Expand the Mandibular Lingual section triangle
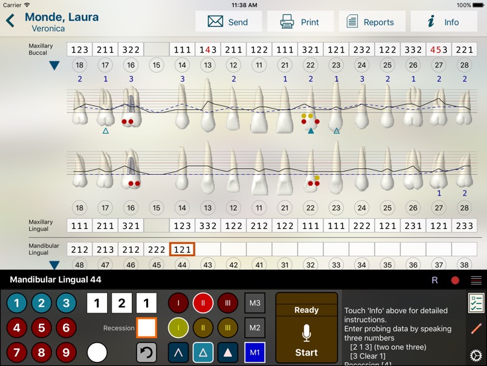This screenshot has width=487, height=366. [55, 265]
